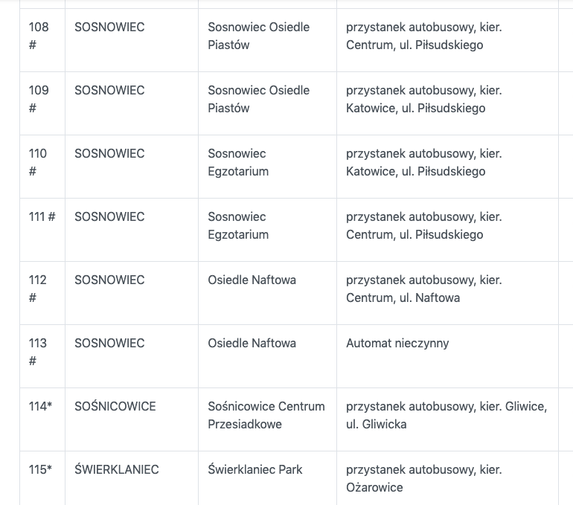Select SOSNOWIEC city cell in row 108
This screenshot has width=573, height=505.
109,28
